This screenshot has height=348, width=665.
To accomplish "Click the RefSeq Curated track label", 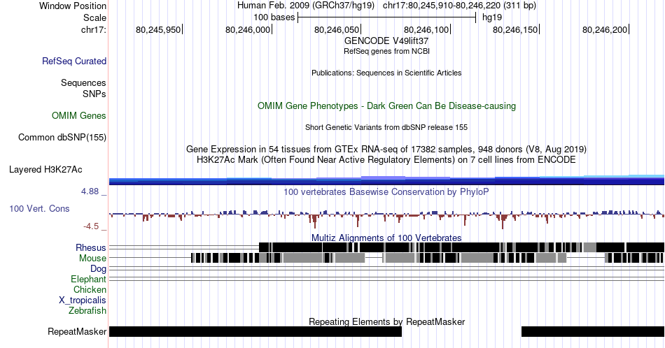I will (74, 61).
